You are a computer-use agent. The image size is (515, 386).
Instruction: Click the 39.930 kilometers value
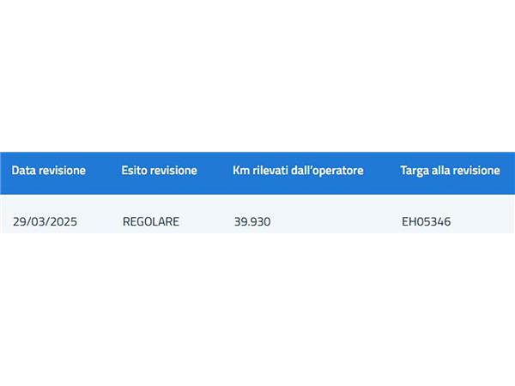pyautogui.click(x=252, y=221)
